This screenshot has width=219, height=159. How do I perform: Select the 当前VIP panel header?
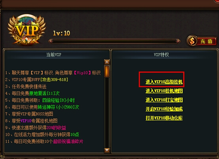(x=54, y=55)
